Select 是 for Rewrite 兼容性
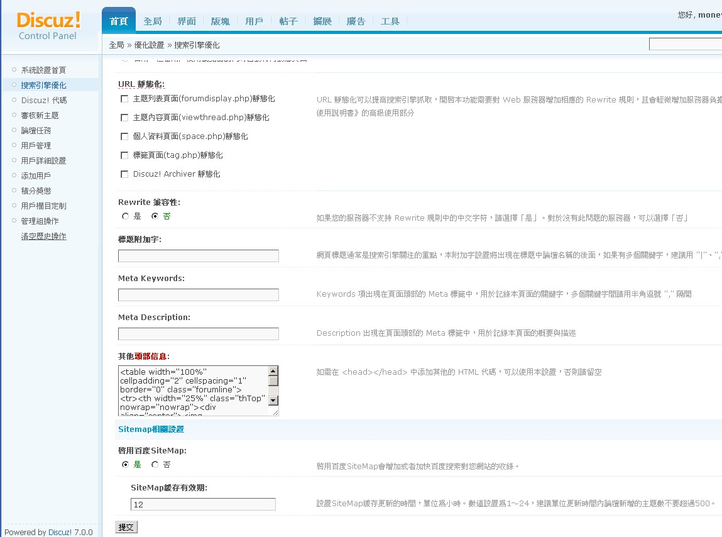 [126, 216]
